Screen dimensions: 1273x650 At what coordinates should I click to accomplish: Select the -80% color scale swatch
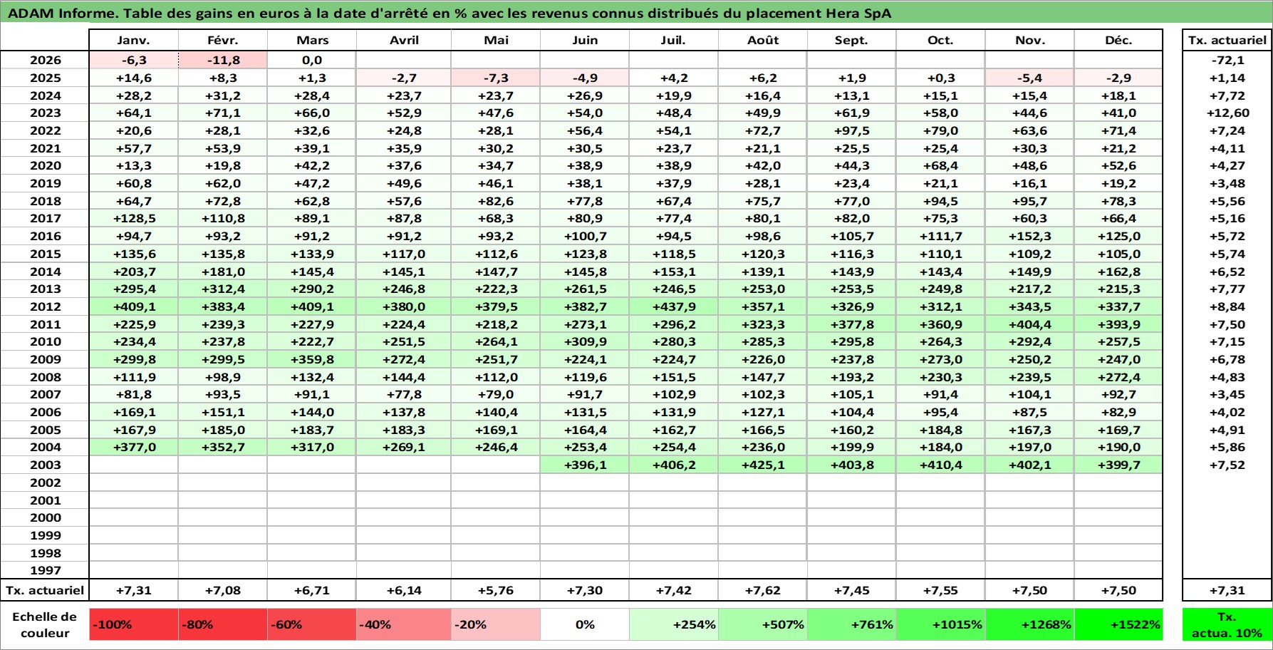point(223,624)
